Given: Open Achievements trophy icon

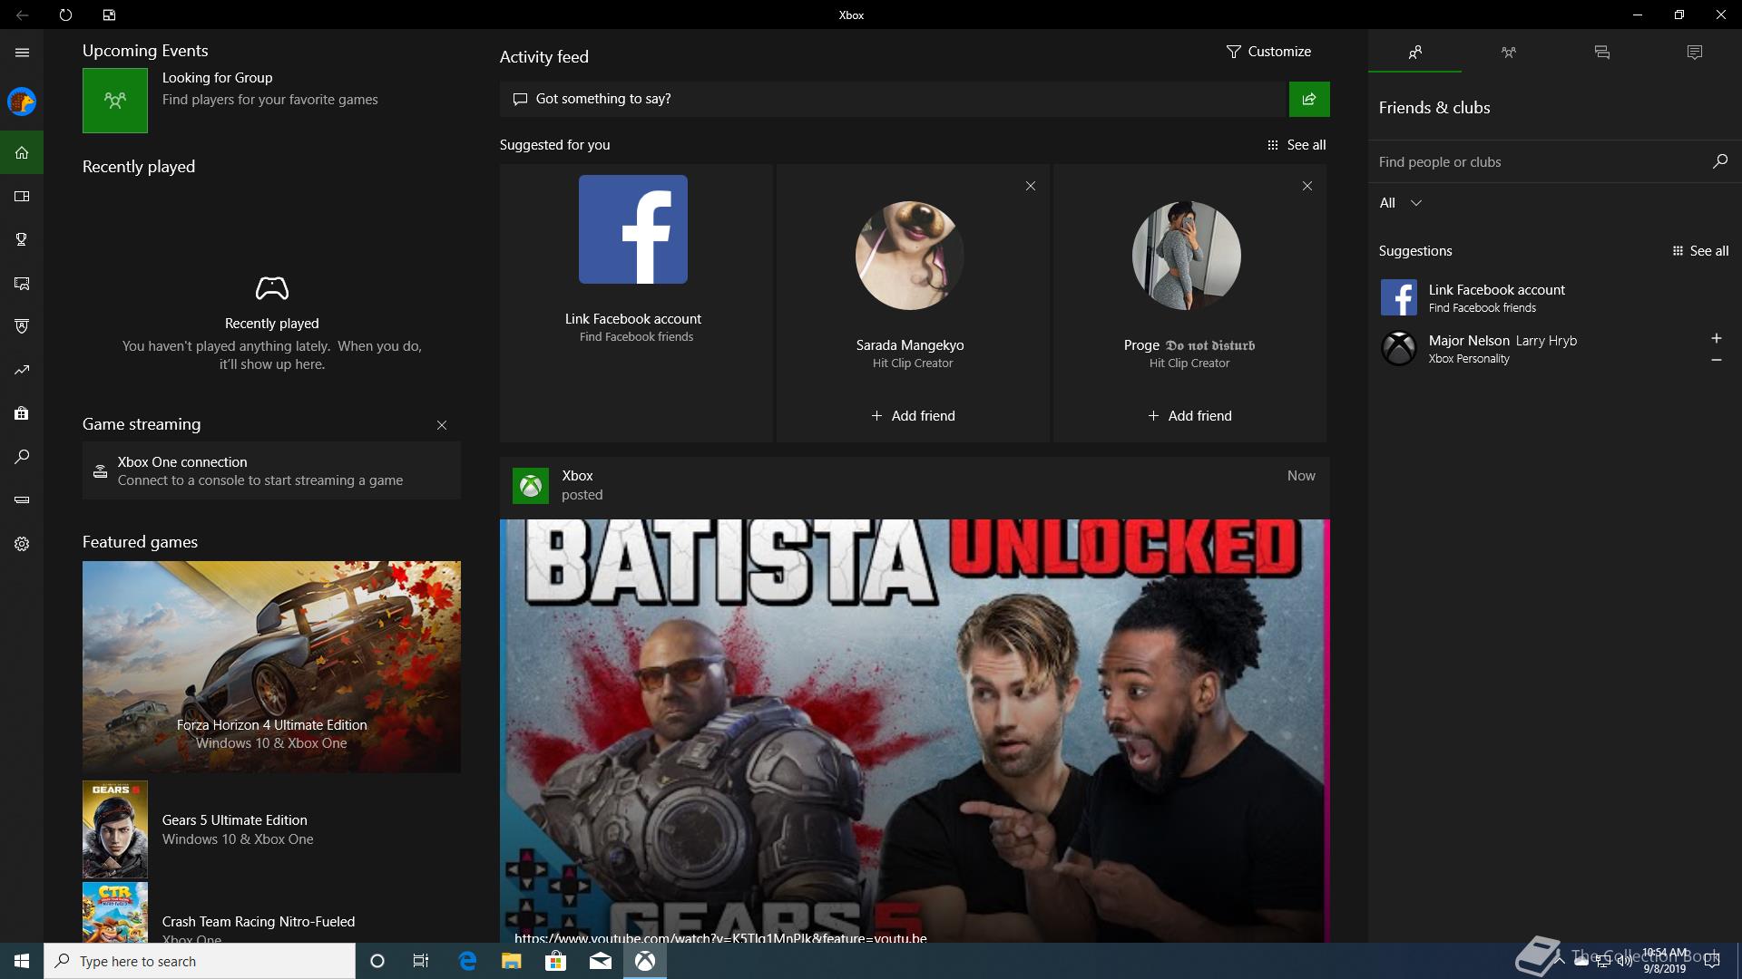Looking at the screenshot, I should (x=22, y=239).
